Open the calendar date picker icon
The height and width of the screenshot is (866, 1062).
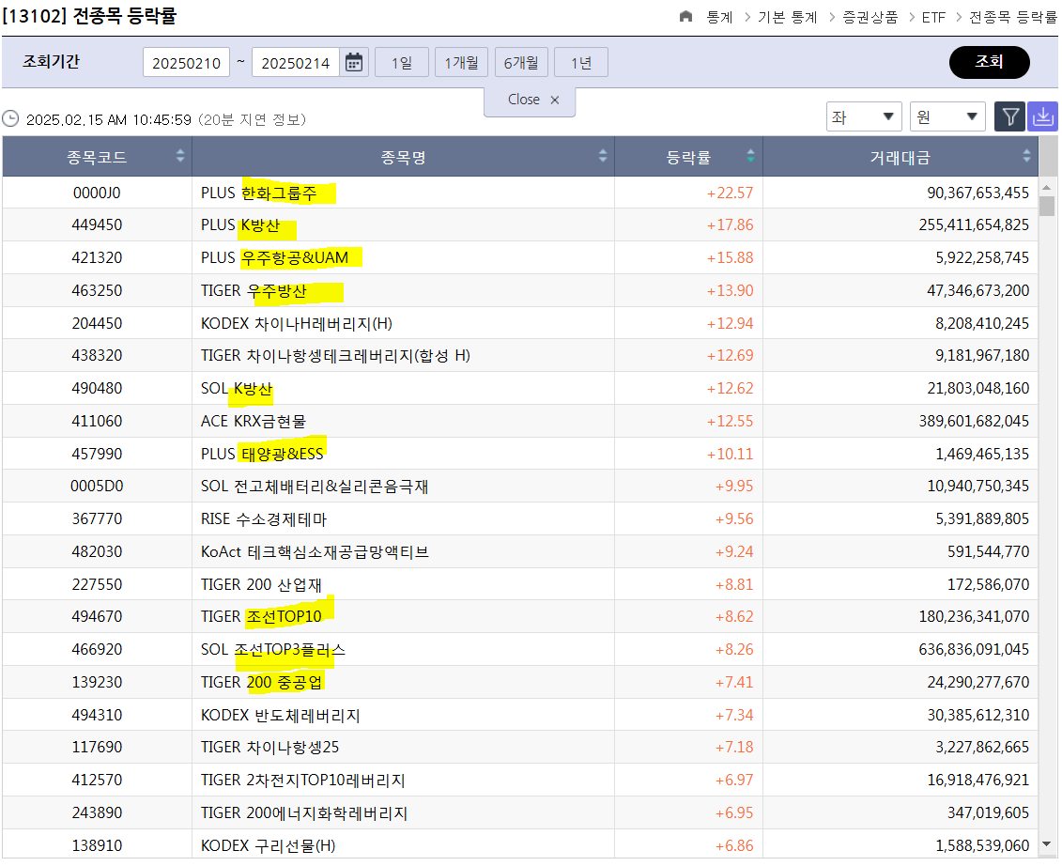354,63
